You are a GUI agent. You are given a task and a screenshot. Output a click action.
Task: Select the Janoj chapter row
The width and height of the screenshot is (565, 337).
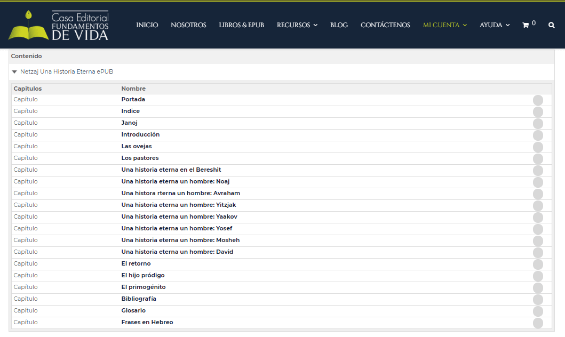coord(129,123)
